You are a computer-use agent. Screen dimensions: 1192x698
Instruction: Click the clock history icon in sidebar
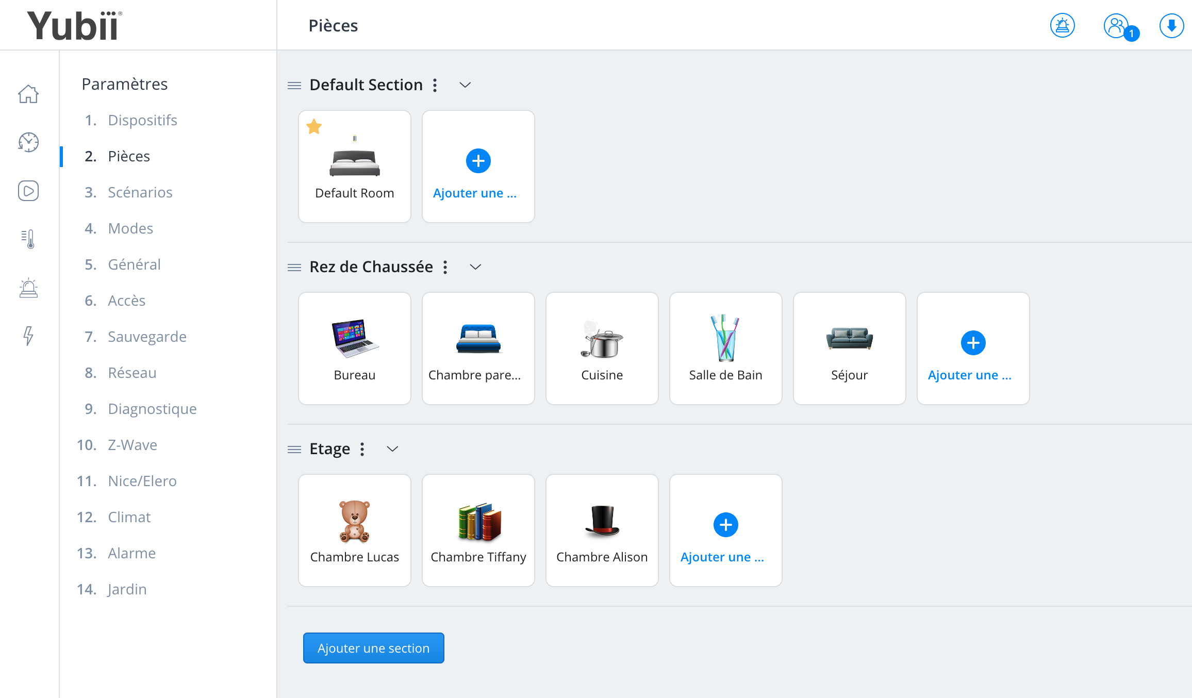28,142
